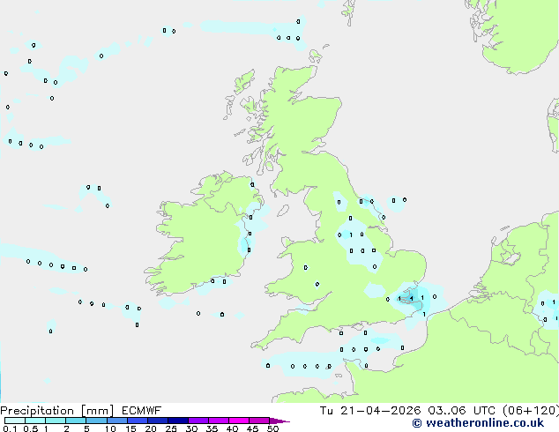Viewport: 559px width, 432px height.
Task: Click the legend value '0.1'
Action: [x=9, y=428]
